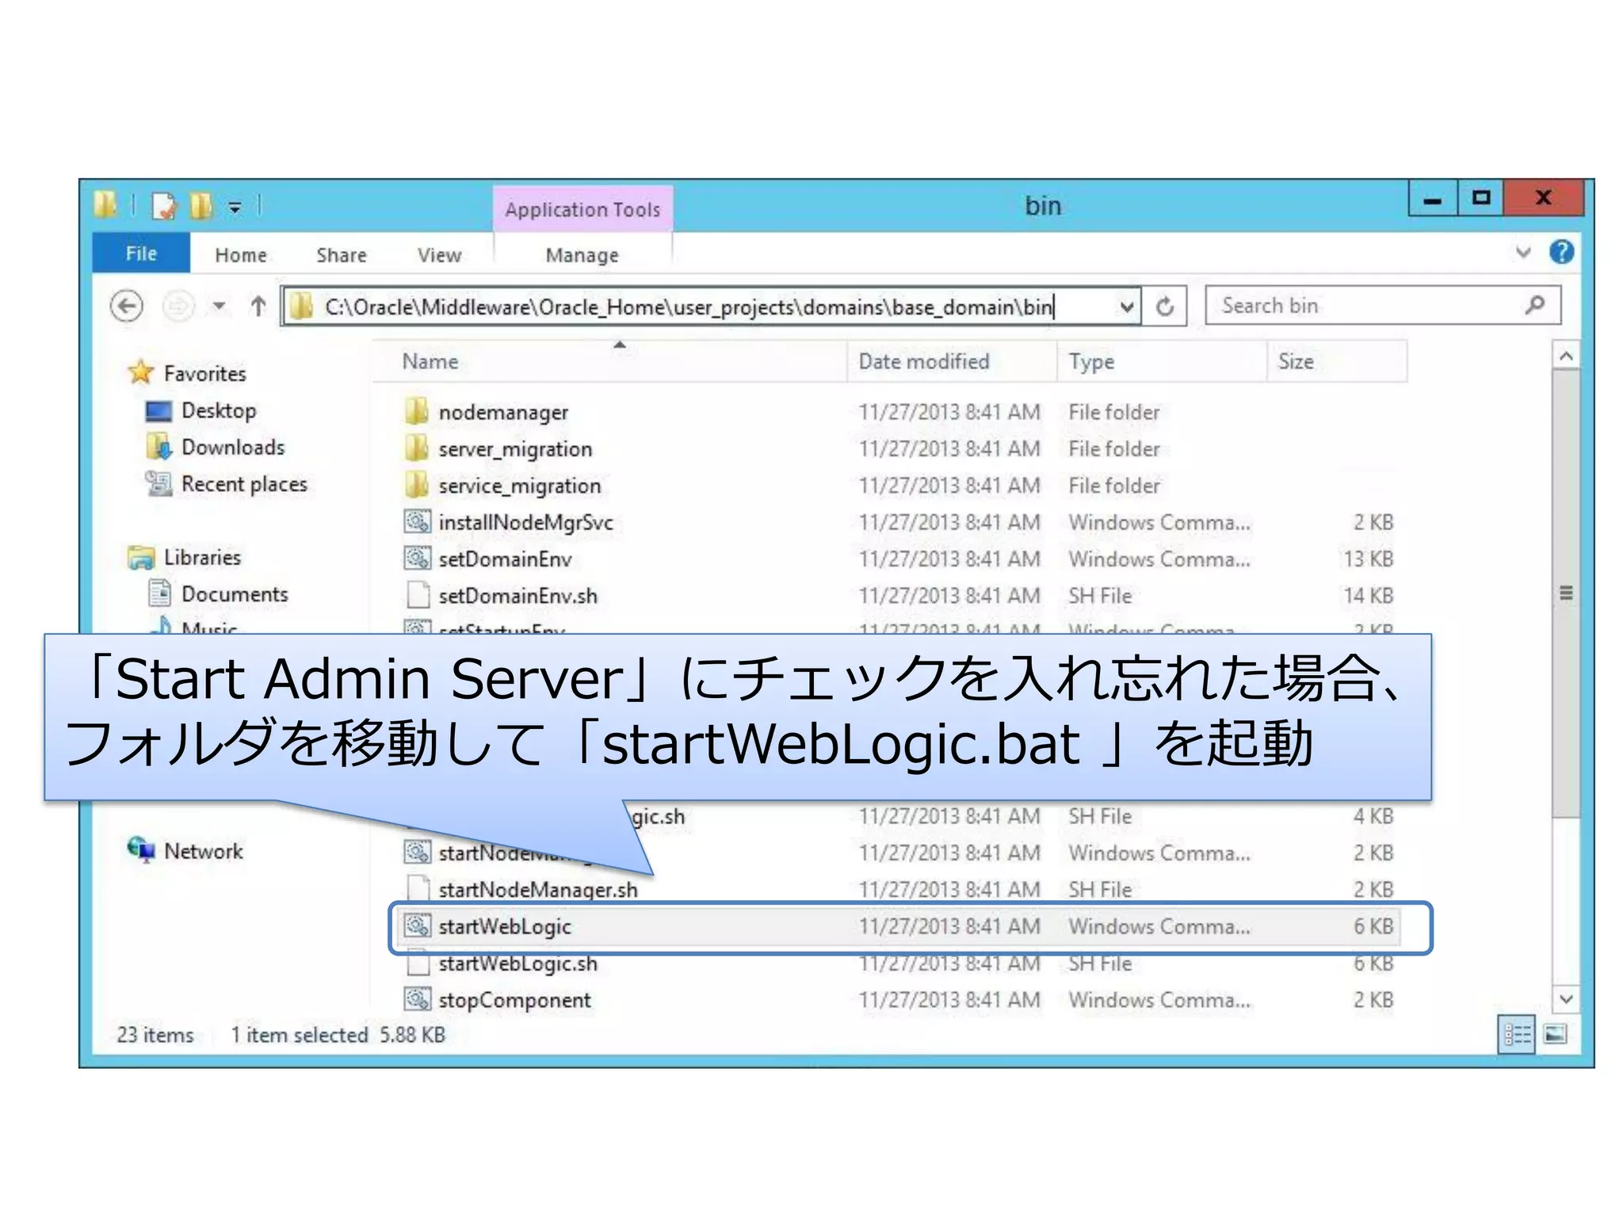The width and height of the screenshot is (1623, 1217).
Task: Select the server_migration folder icon
Action: [417, 448]
